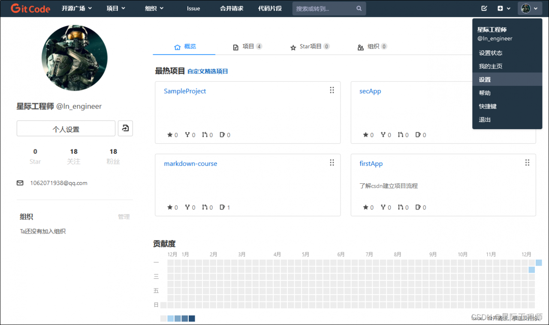Click the 关注 count of 18
549x325 pixels.
(74, 152)
